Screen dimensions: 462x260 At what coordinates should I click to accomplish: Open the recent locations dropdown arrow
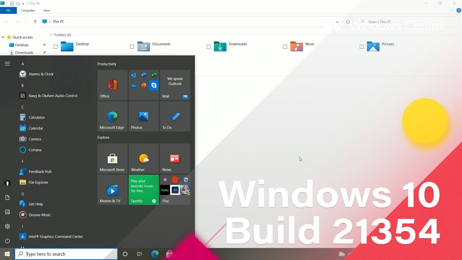click(x=26, y=22)
